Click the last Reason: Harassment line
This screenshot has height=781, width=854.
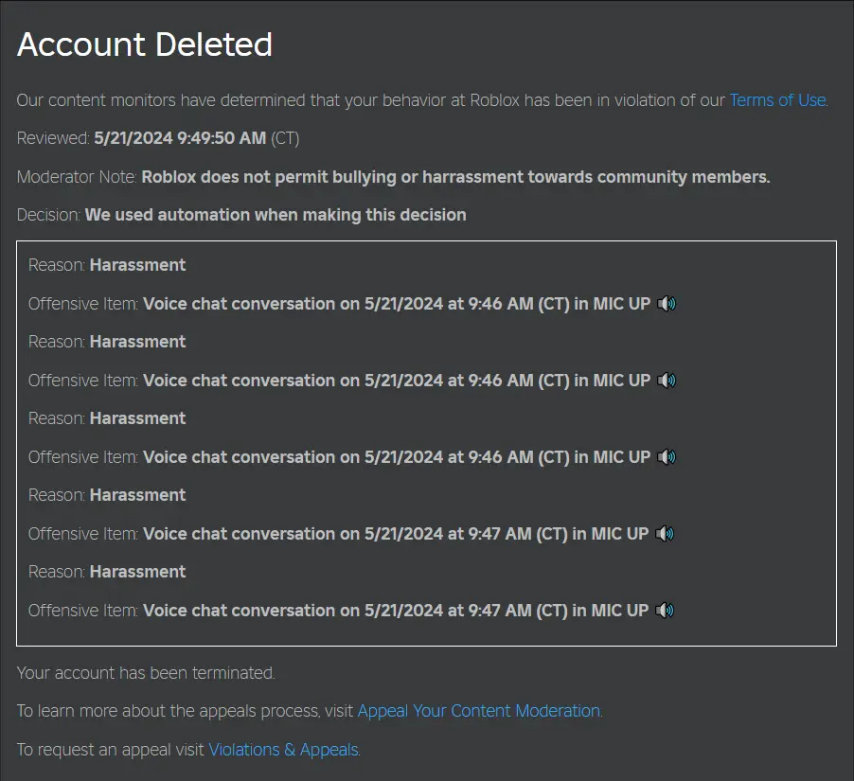[107, 572]
